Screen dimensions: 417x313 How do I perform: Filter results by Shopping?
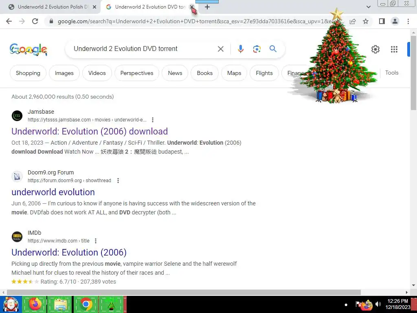(x=28, y=73)
